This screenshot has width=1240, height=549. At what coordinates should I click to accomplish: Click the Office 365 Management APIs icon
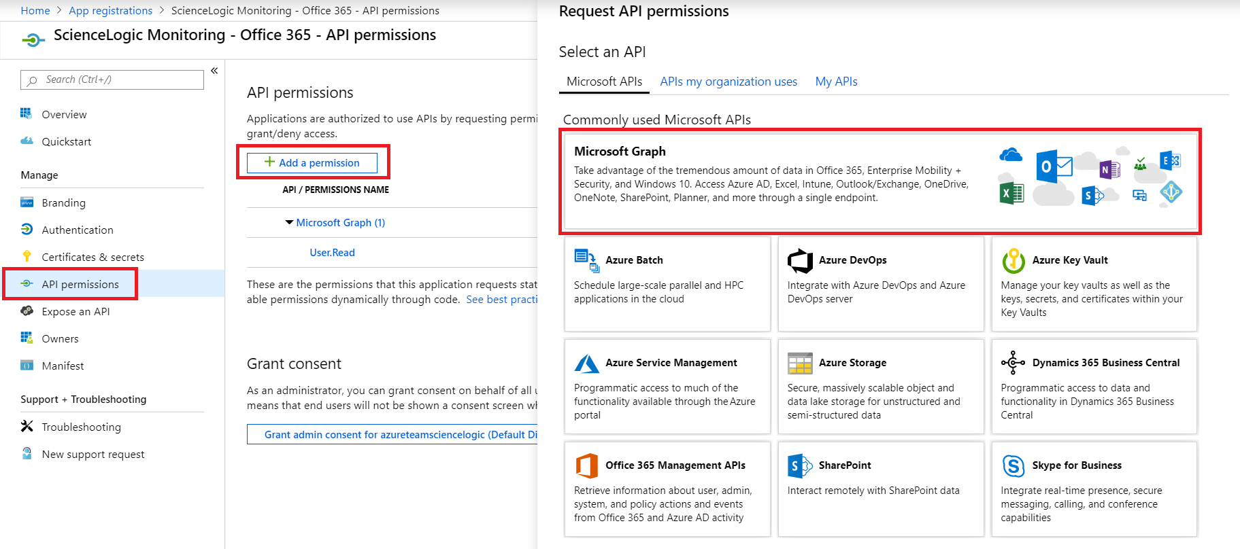586,466
